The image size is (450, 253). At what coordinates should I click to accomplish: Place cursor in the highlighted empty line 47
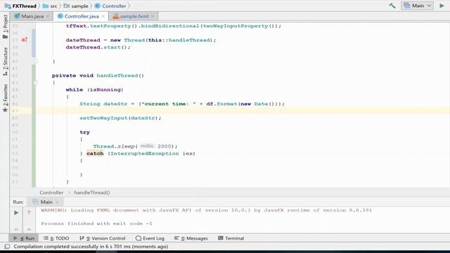(x=243, y=111)
